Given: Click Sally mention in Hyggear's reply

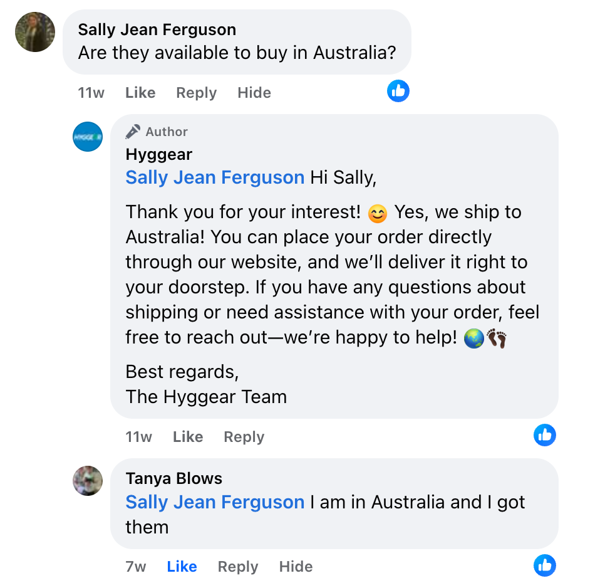Looking at the screenshot, I should [x=215, y=177].
